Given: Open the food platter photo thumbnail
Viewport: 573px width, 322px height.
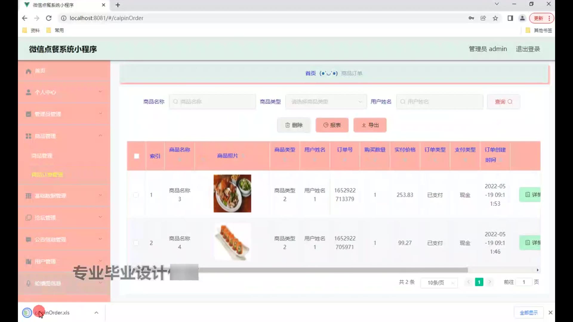Looking at the screenshot, I should point(232,193).
